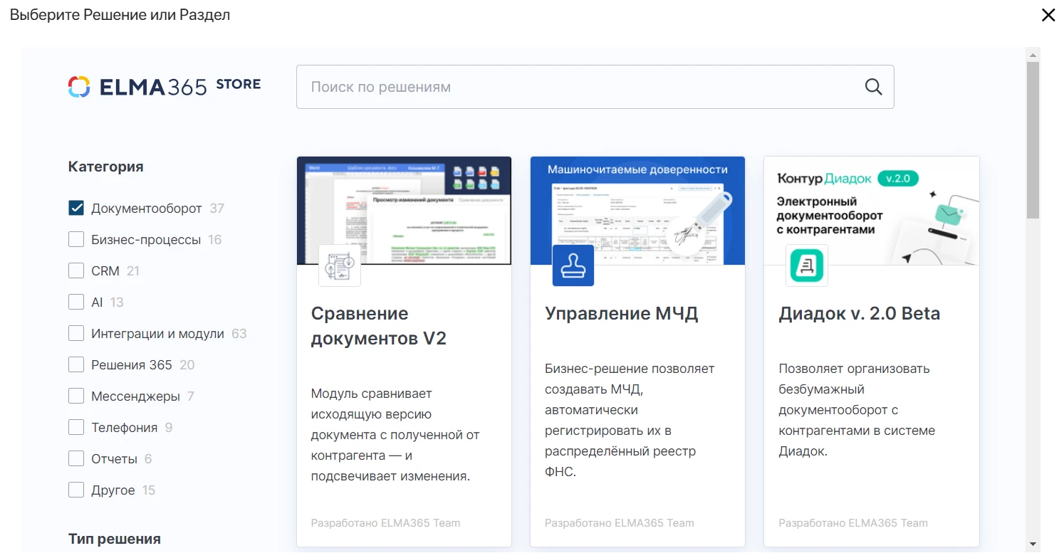This screenshot has height=558, width=1059.
Task: Check the Мессенджеры category
Action: point(75,396)
